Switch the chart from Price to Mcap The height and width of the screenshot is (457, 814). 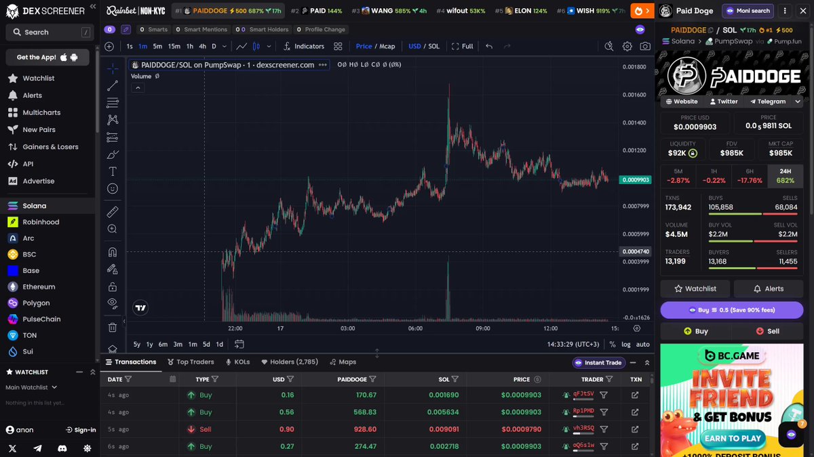click(x=387, y=46)
